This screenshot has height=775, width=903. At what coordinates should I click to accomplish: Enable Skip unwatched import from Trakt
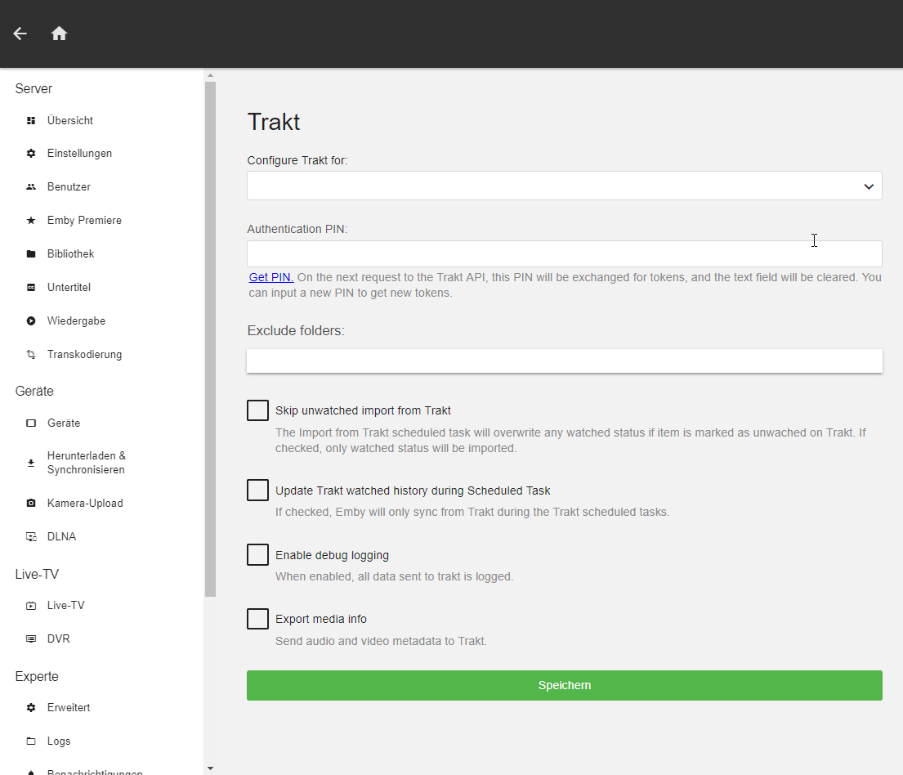point(258,410)
